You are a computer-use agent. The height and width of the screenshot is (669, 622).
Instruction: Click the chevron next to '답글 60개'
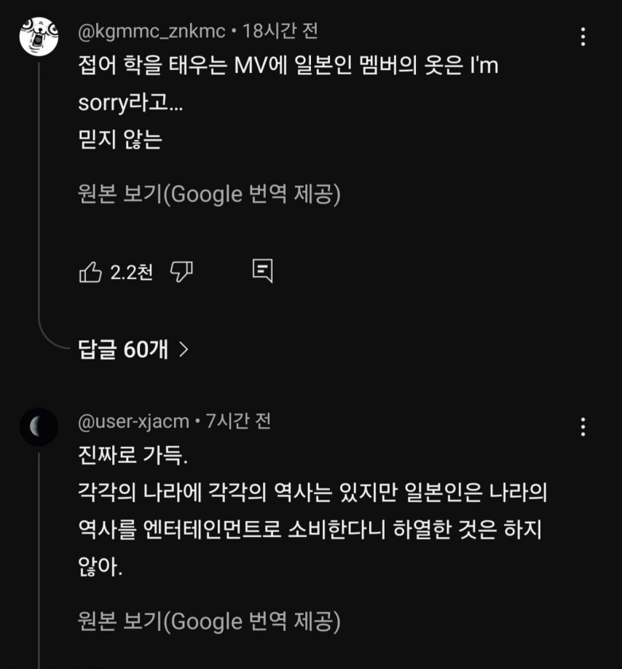[184, 350]
